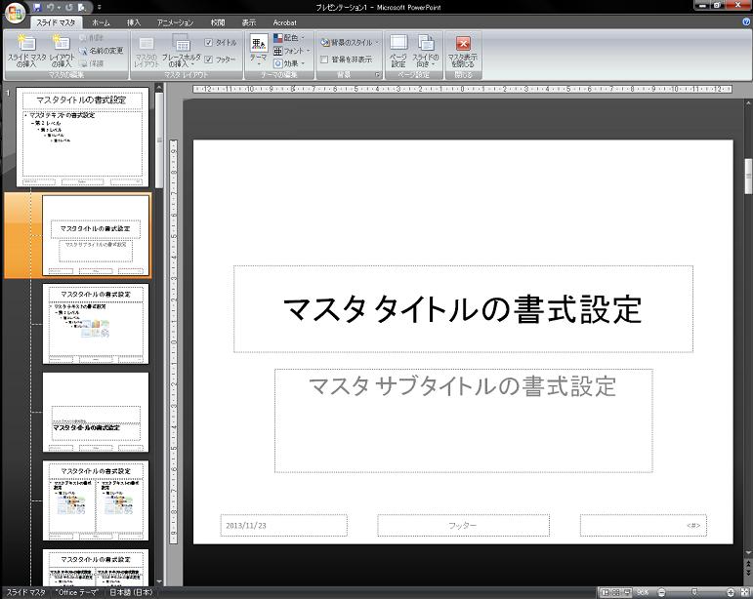
Task: Open the PowerPoint help question mark
Action: [746, 21]
